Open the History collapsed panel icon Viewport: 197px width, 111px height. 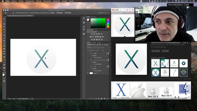tap(84, 18)
